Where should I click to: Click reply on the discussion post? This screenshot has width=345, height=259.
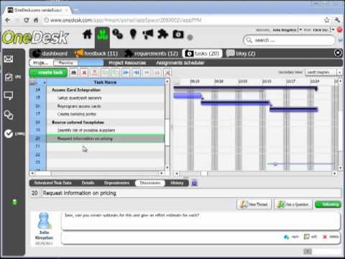pyautogui.click(x=291, y=237)
